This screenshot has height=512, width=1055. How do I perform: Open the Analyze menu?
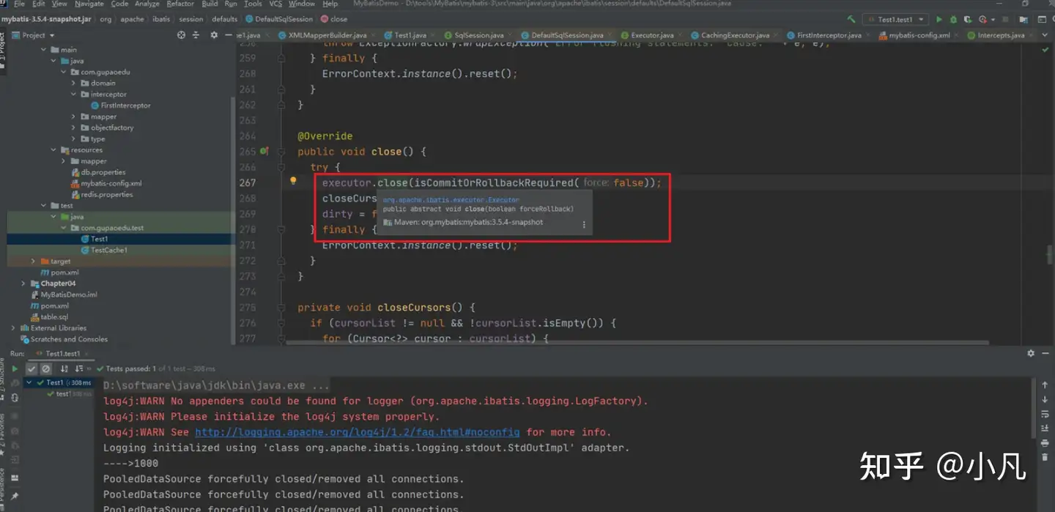(147, 4)
